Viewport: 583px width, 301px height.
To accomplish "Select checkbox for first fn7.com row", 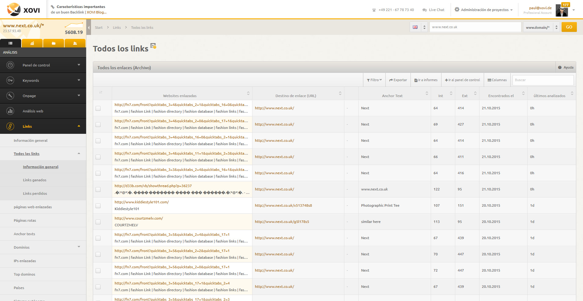I will click(98, 108).
